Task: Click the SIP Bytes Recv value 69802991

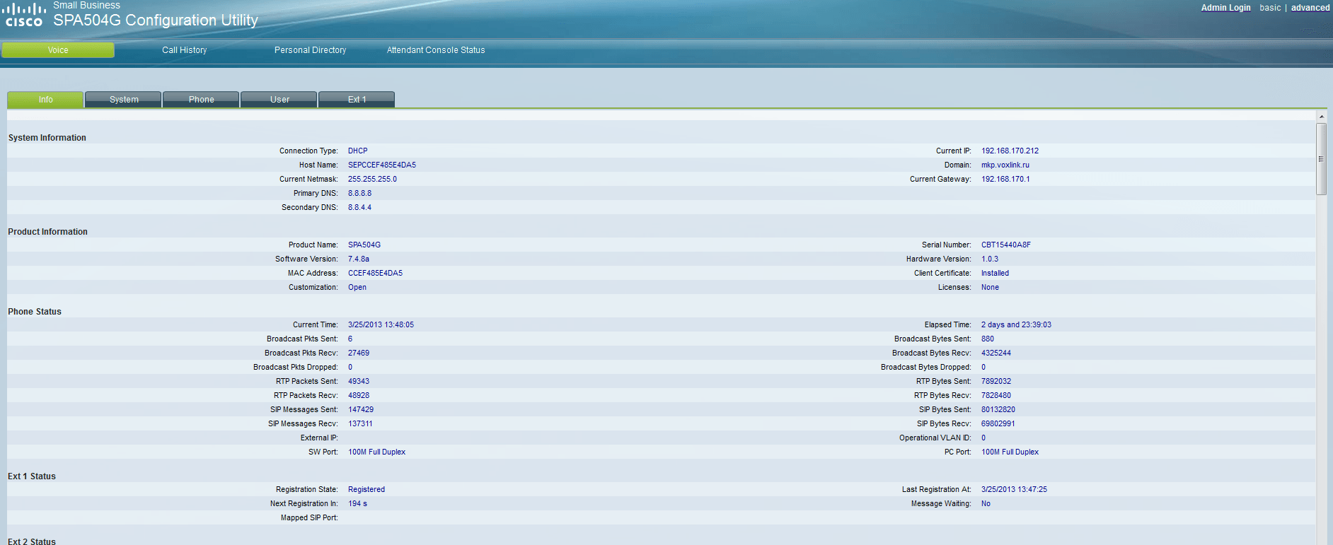Action: pos(998,423)
